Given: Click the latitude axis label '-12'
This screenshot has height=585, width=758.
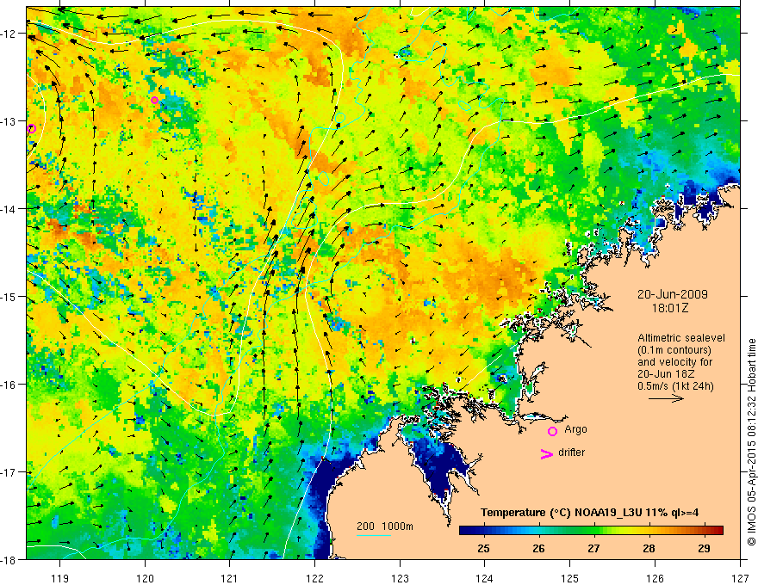Looking at the screenshot, I should [9, 34].
